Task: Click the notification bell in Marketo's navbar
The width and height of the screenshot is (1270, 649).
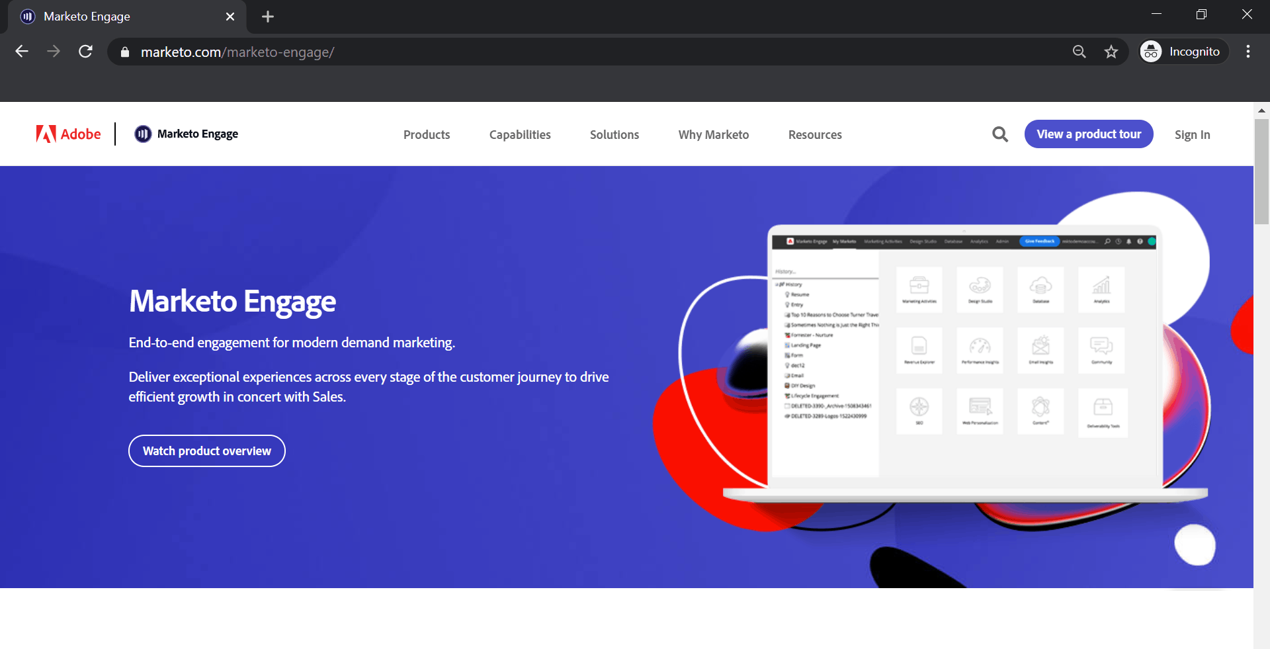Action: 1128,241
